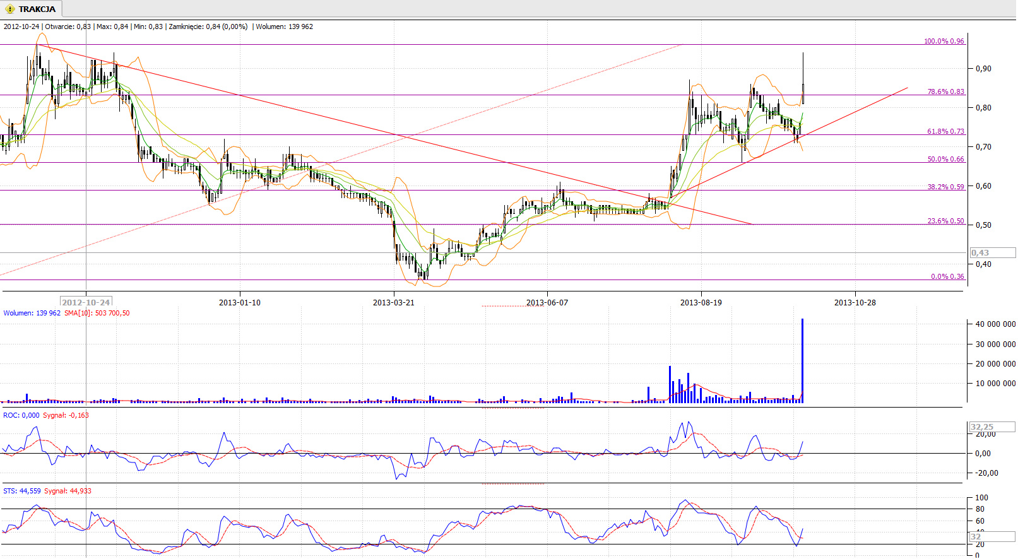The height and width of the screenshot is (559, 1018).
Task: Click the Wolumen: 139 962 indicator label
Action: click(32, 313)
